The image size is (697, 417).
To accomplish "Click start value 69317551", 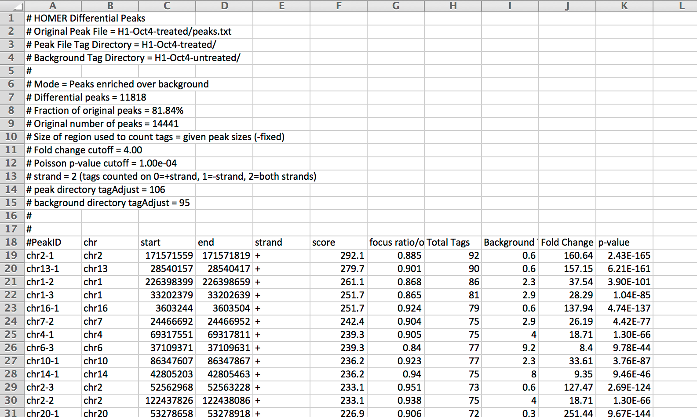I will [167, 334].
